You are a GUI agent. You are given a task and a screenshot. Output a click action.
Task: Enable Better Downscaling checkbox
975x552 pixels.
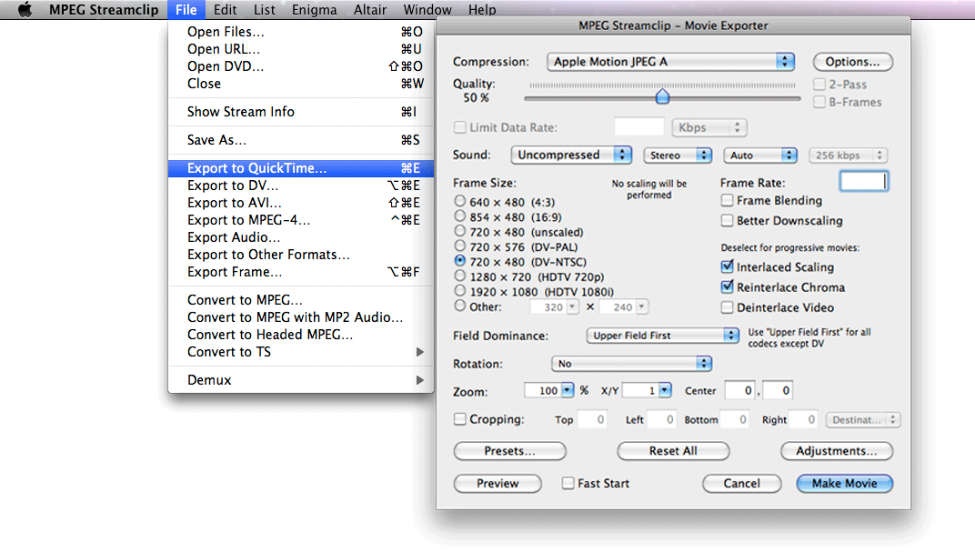point(727,220)
